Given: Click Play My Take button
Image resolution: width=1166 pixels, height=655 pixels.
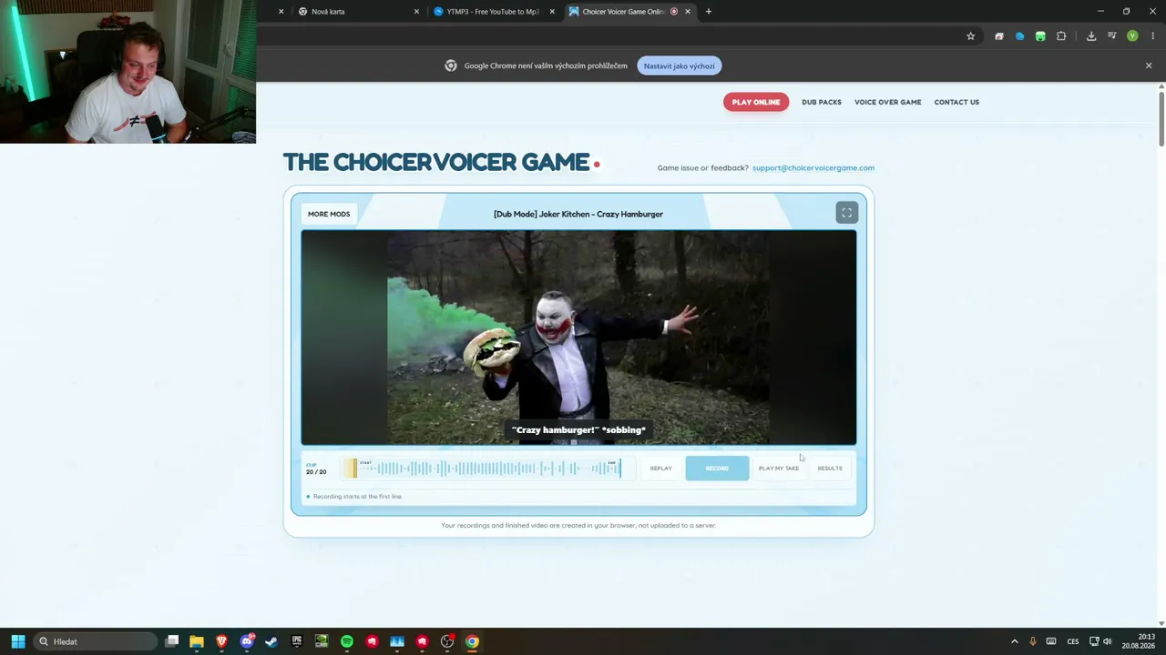Looking at the screenshot, I should click(x=779, y=469).
